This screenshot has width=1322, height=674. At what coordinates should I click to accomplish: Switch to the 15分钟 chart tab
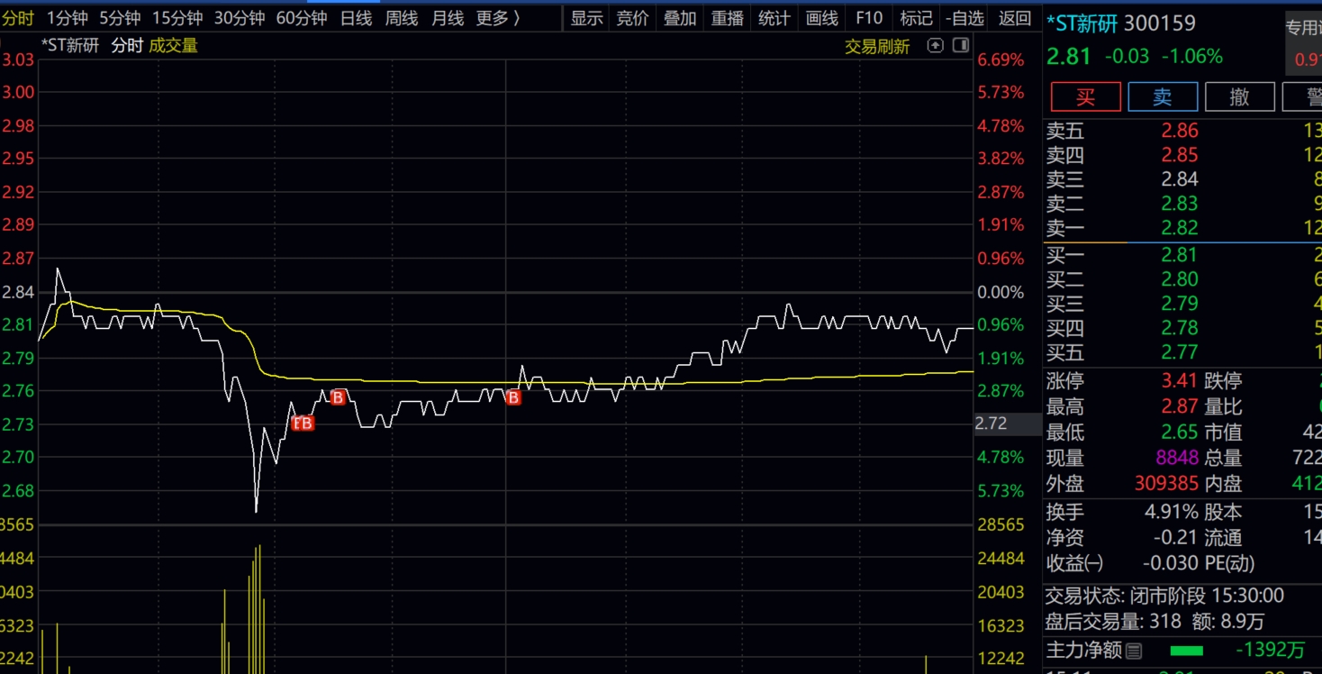coord(177,18)
